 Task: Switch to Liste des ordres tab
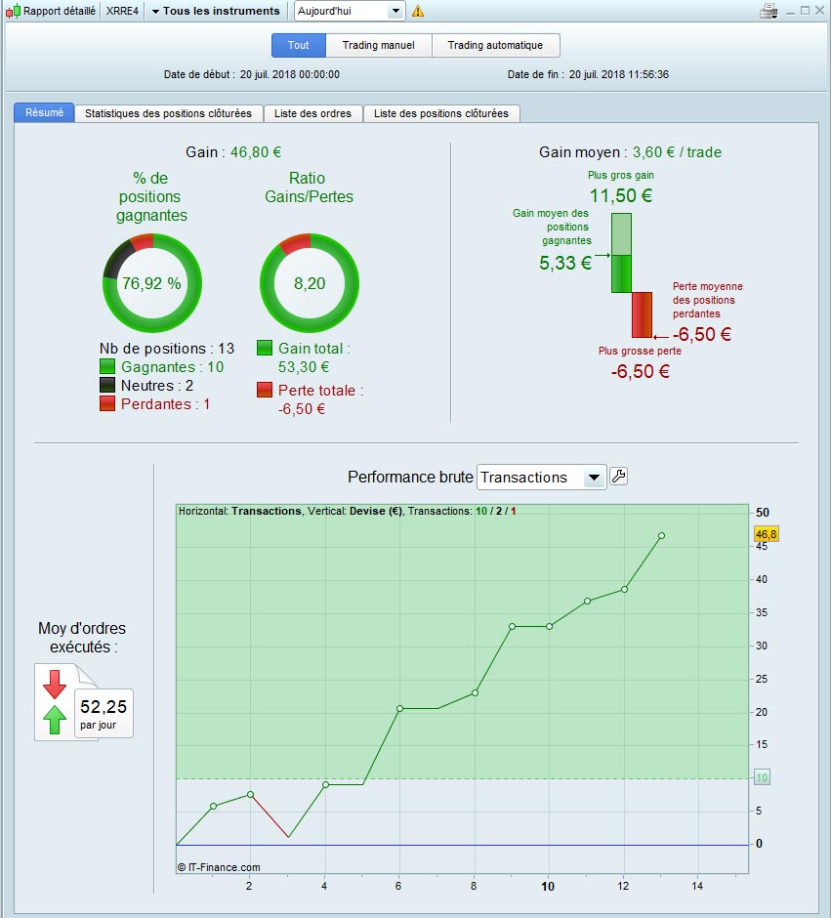pos(313,113)
